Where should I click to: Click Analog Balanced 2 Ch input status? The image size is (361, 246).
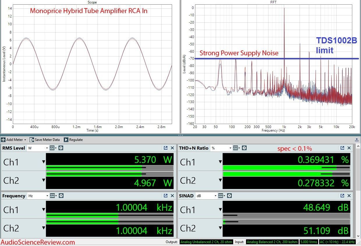272,242
